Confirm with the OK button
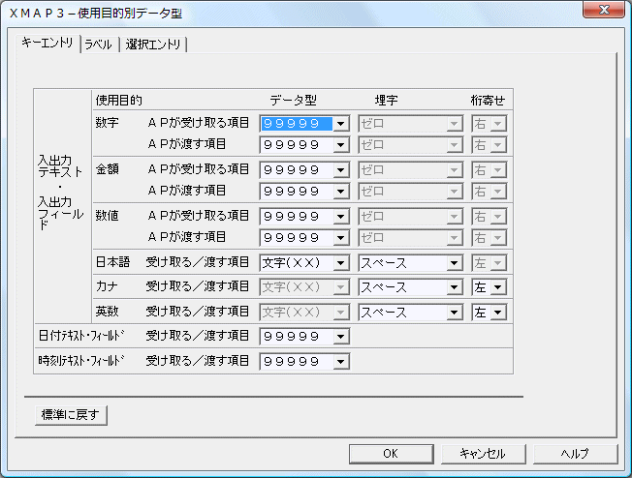This screenshot has height=478, width=632. point(391,454)
